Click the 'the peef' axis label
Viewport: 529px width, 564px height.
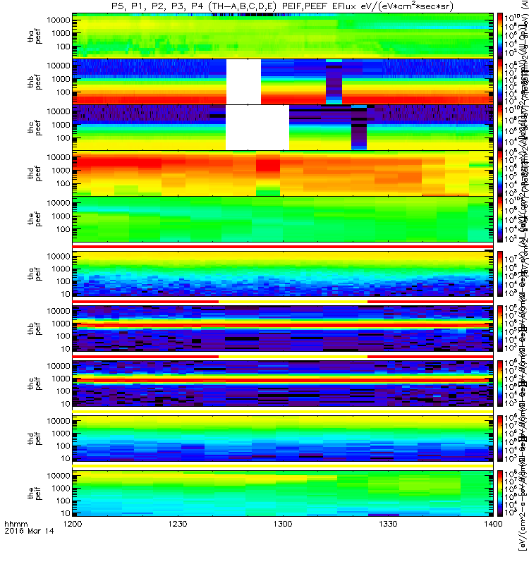[35, 219]
